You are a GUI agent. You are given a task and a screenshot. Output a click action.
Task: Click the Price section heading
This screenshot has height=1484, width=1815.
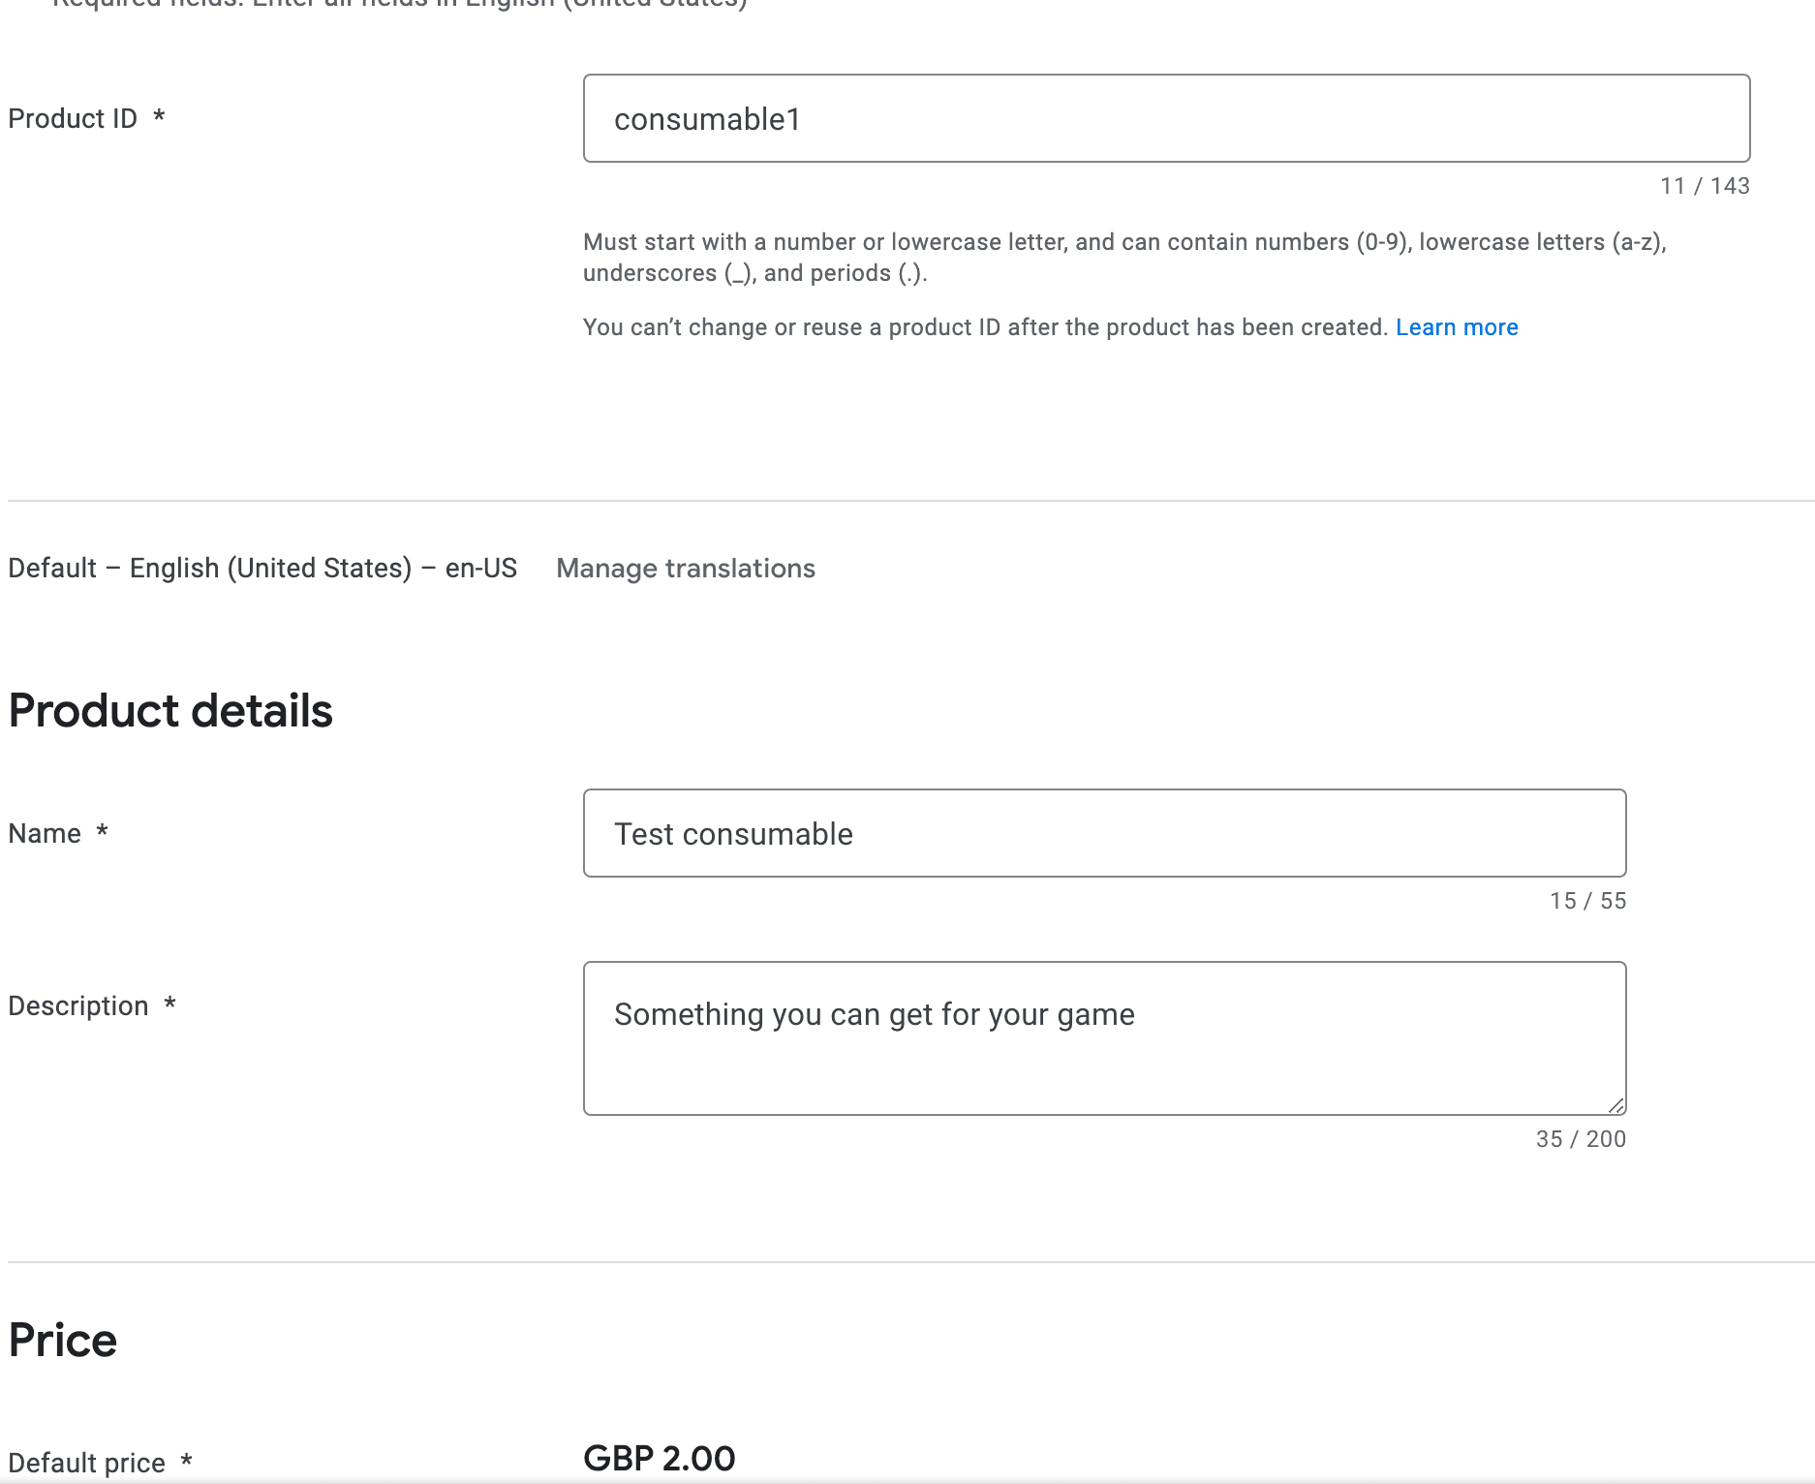63,1341
